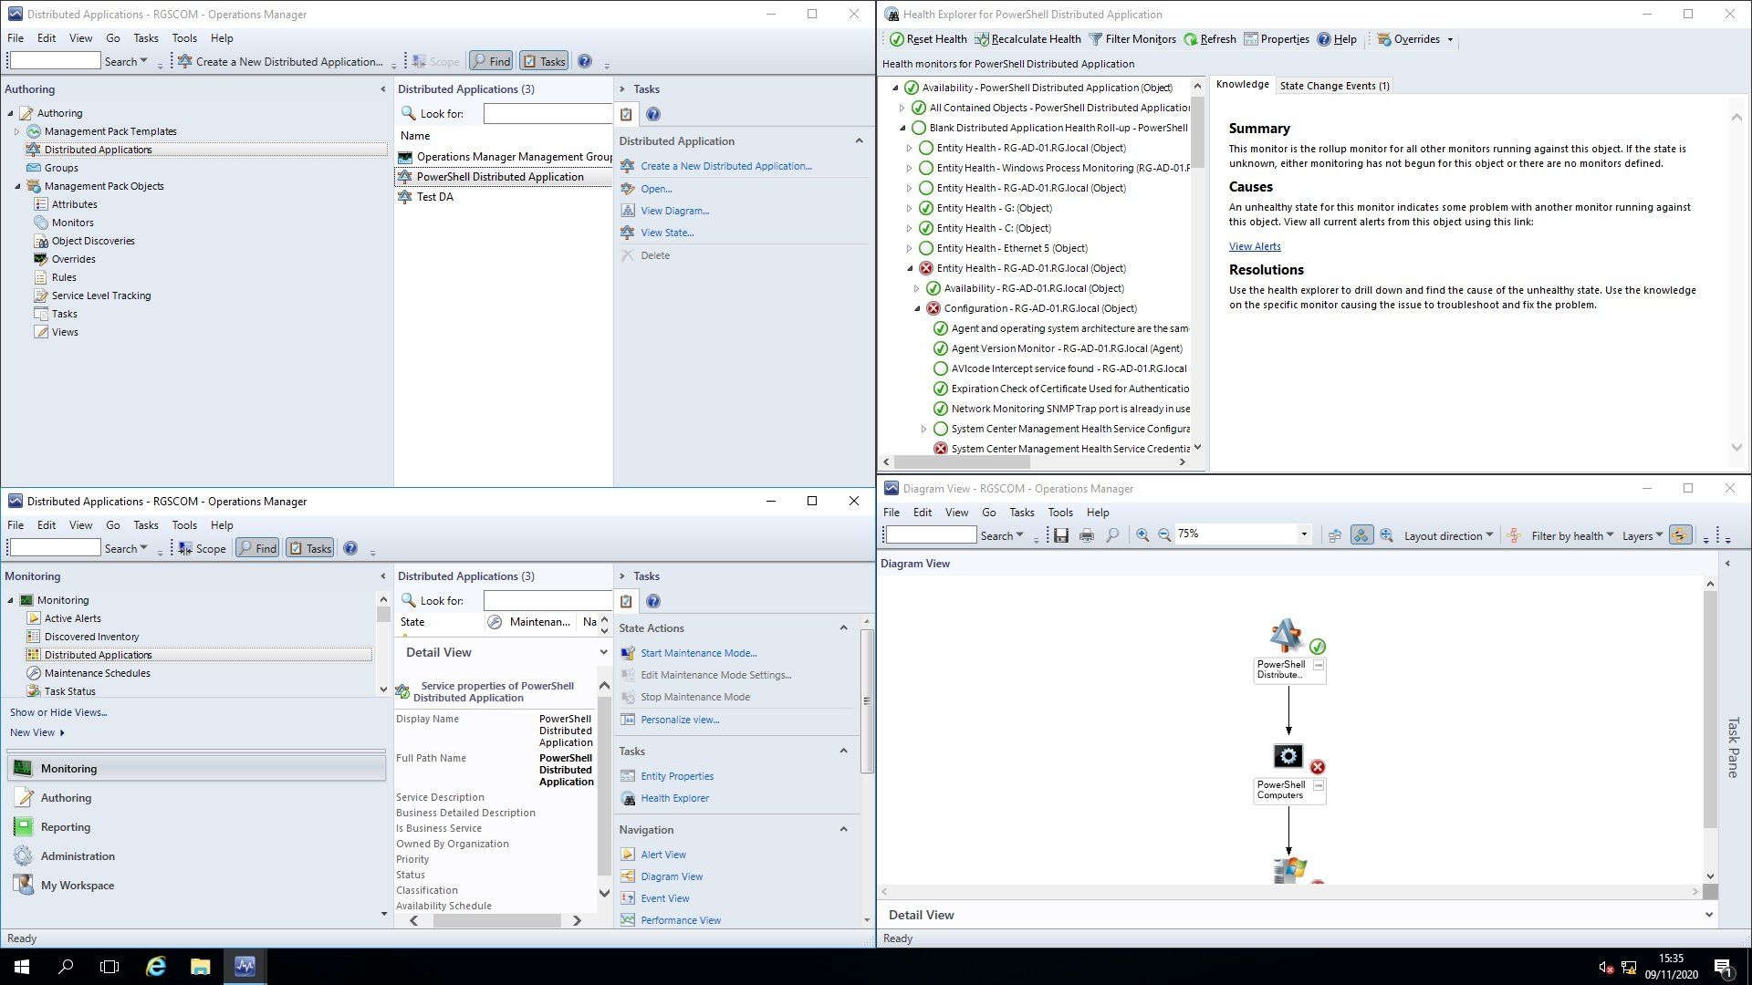This screenshot has height=985, width=1752.
Task: Click View Diagram... task link
Action: (674, 211)
